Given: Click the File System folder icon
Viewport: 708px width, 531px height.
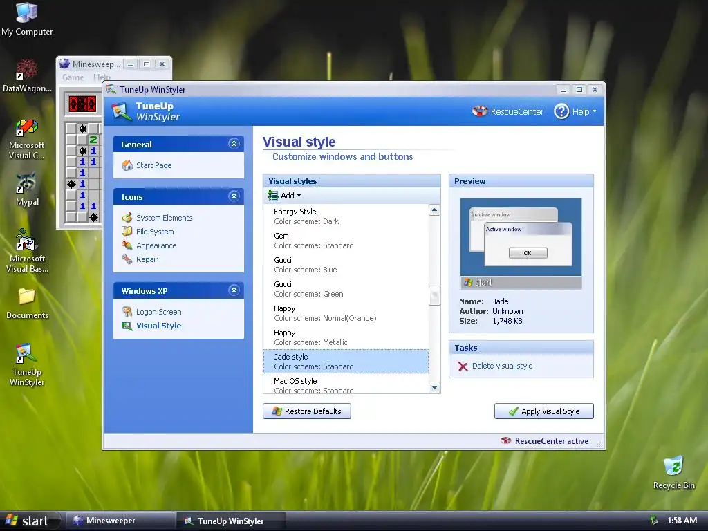Looking at the screenshot, I should (127, 232).
